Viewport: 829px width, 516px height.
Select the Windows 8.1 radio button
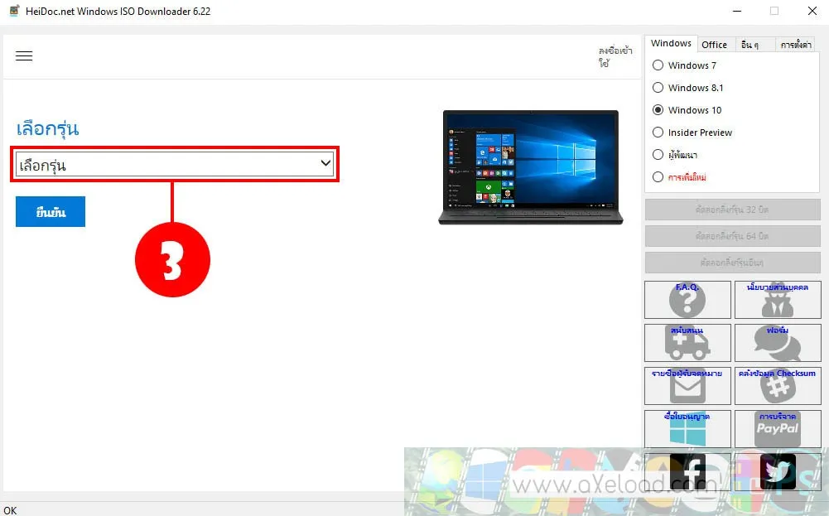[658, 87]
